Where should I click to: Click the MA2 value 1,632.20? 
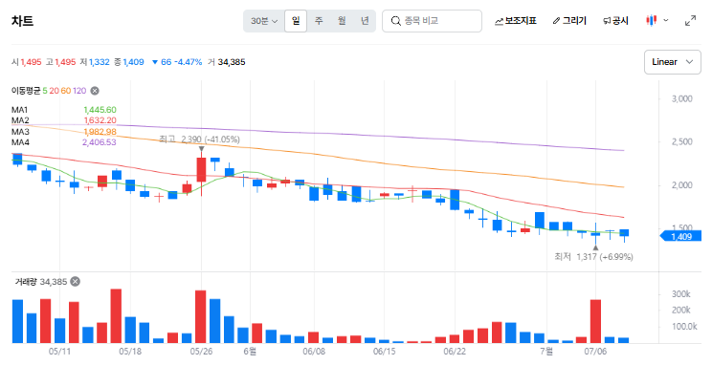[x=100, y=120]
